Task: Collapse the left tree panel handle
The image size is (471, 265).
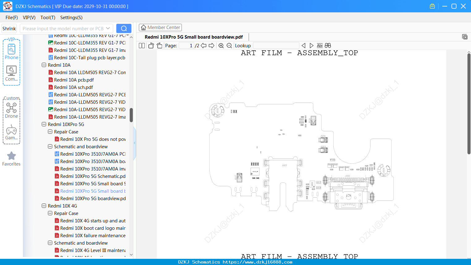Action: tap(135, 143)
